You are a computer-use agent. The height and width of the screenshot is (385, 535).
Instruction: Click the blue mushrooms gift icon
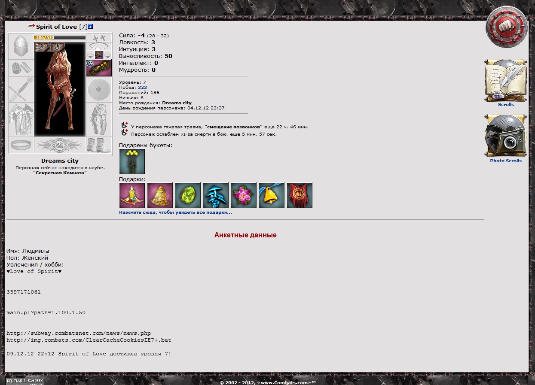tap(216, 195)
